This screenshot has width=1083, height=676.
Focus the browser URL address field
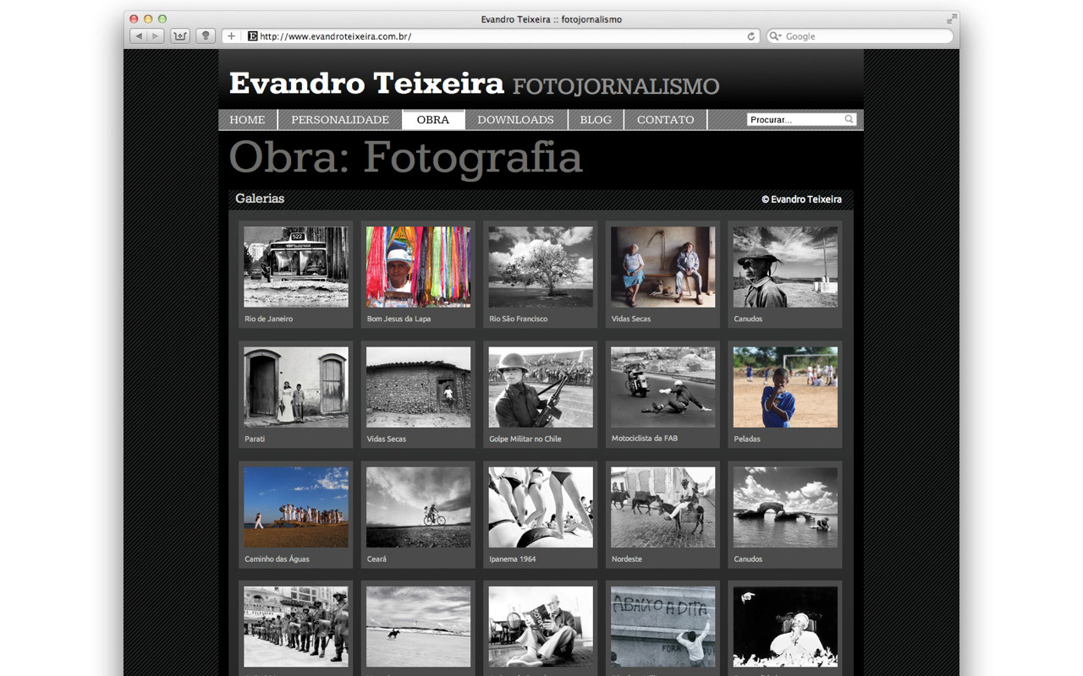[499, 36]
